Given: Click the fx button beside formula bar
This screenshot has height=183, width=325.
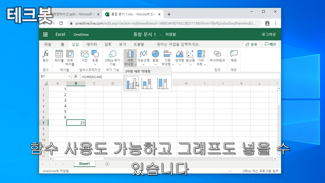Looking at the screenshot, I should coord(76,77).
